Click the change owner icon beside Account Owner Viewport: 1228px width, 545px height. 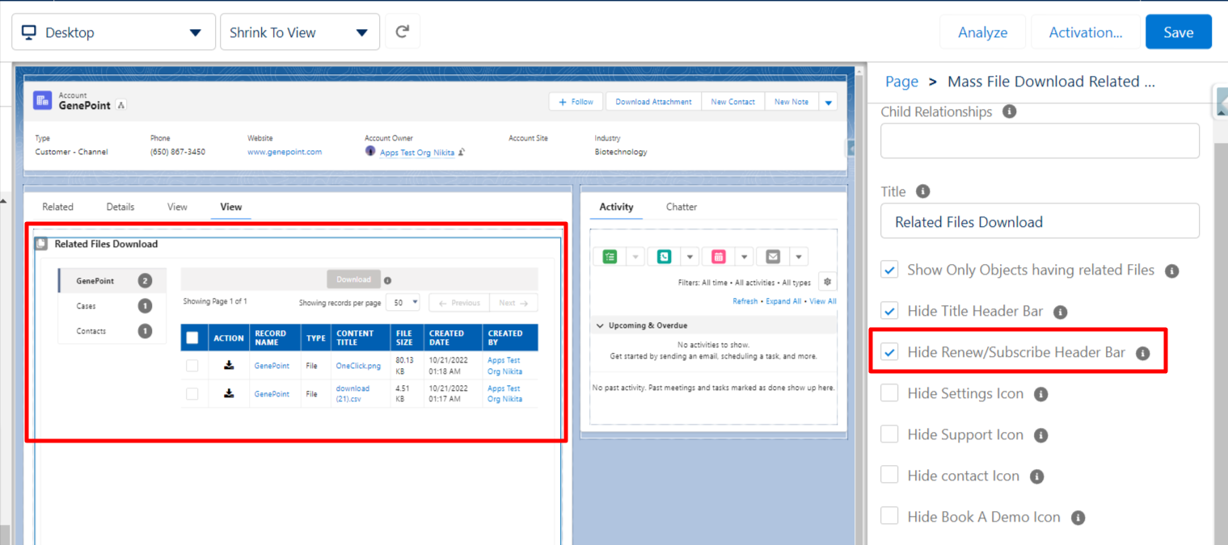[x=462, y=152]
